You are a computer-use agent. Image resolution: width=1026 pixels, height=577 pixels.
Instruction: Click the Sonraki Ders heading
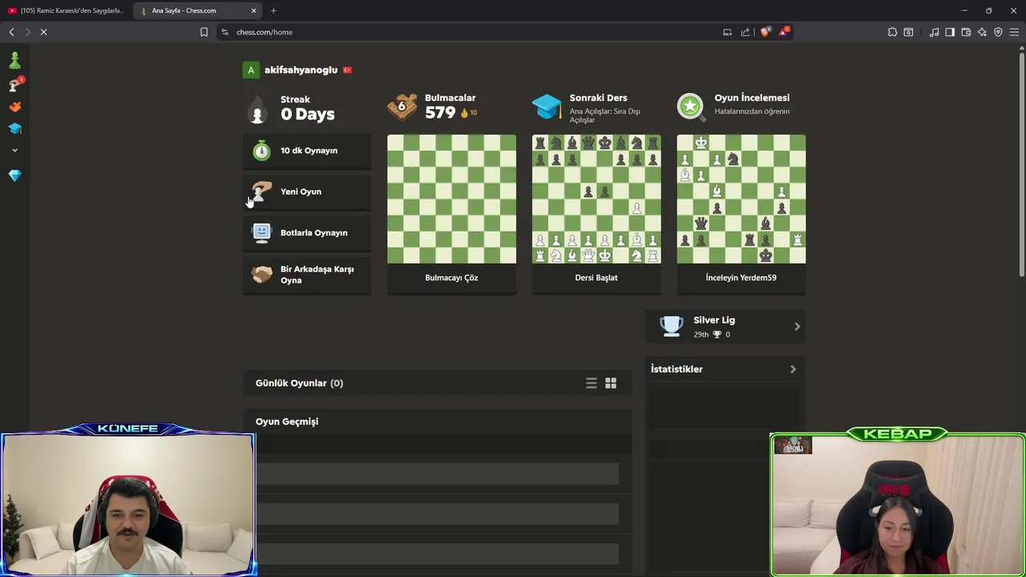coord(599,98)
